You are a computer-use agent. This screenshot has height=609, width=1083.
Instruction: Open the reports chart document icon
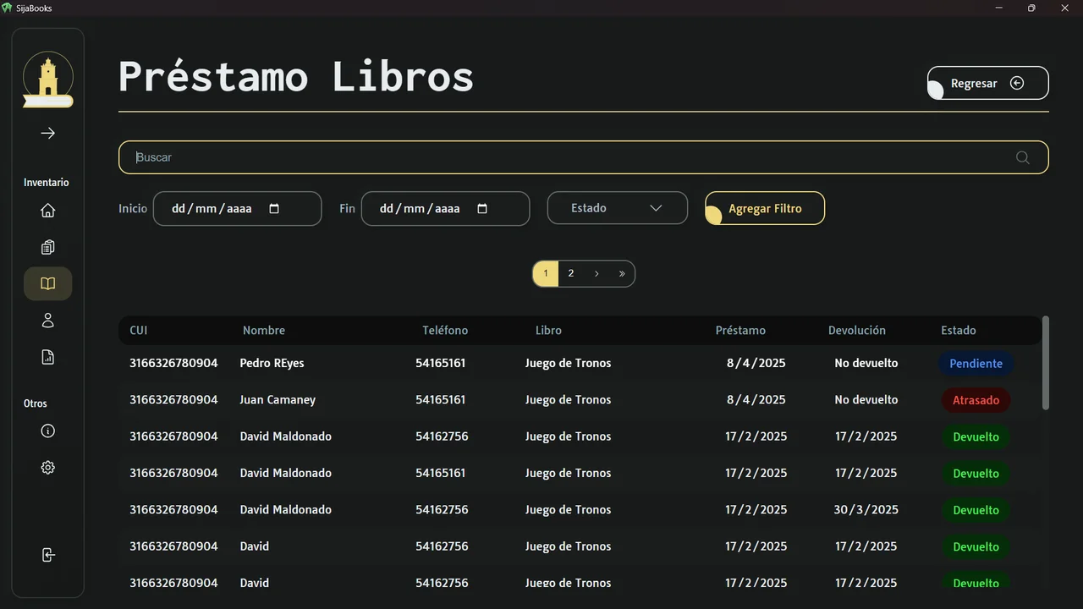click(x=48, y=357)
